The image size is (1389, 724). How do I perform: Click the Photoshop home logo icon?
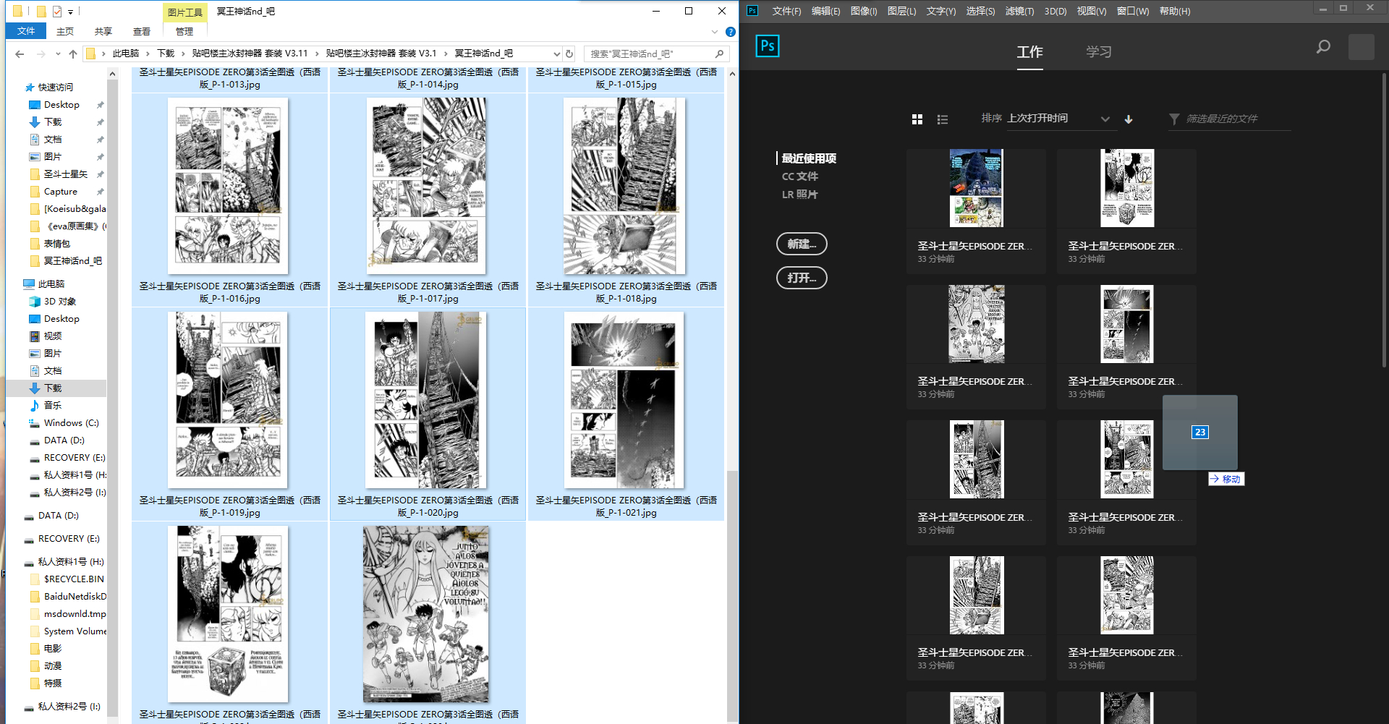click(x=768, y=46)
